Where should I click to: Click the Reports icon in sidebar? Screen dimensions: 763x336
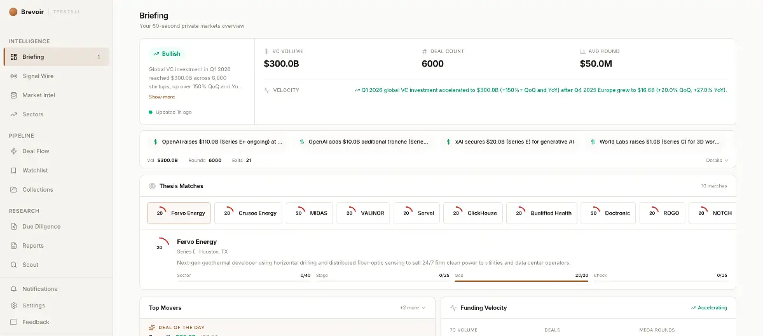(x=14, y=245)
